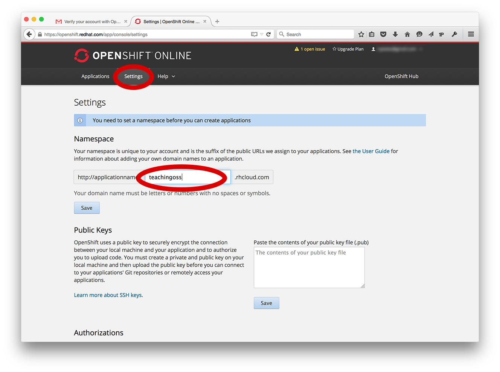Save the public key
Viewport: 500px width, 372px height.
[x=266, y=303]
